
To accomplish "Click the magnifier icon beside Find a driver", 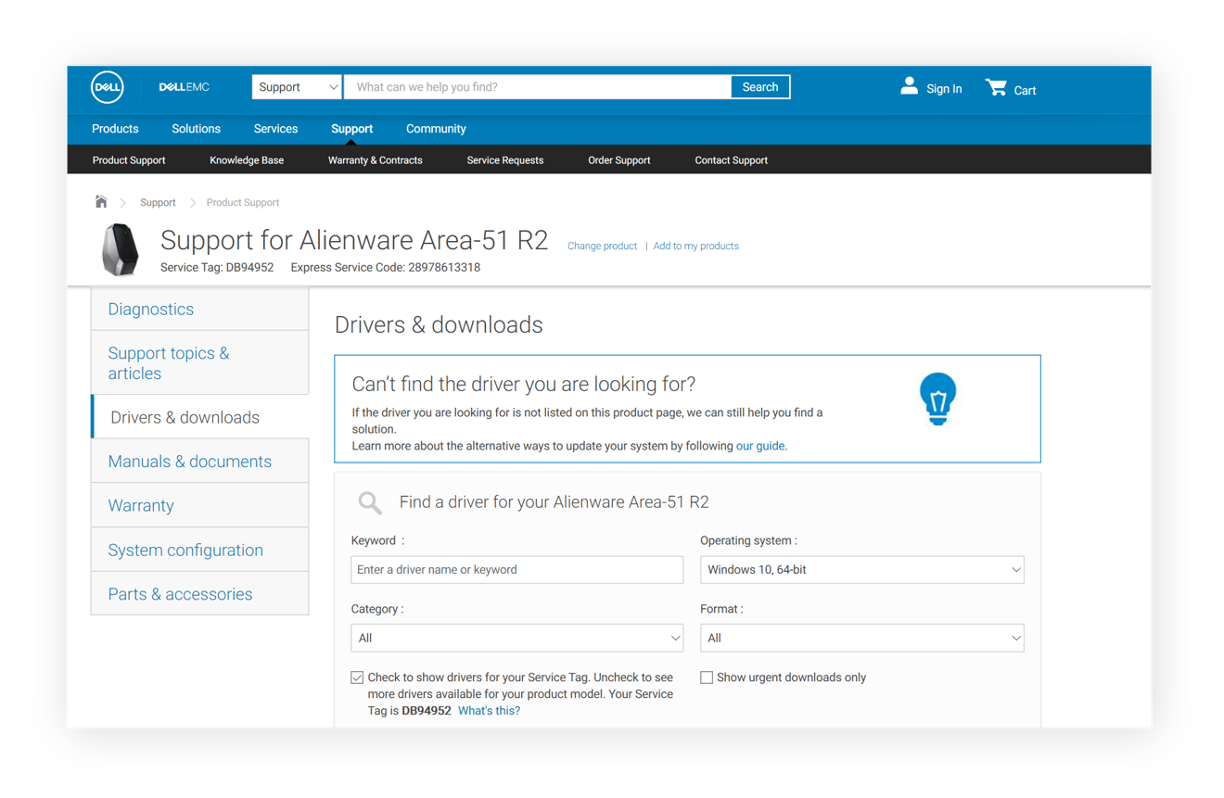I will coord(370,502).
